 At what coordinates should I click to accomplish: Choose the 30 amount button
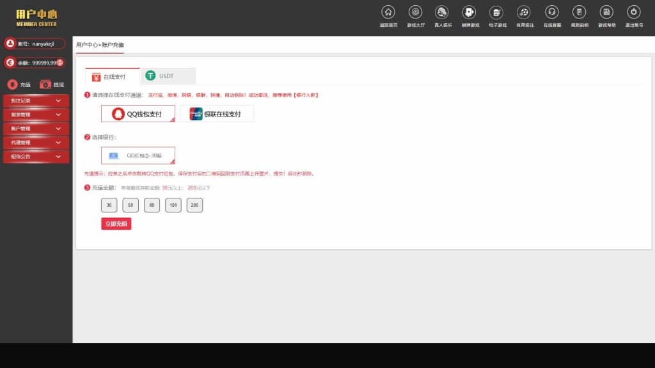[x=109, y=205]
